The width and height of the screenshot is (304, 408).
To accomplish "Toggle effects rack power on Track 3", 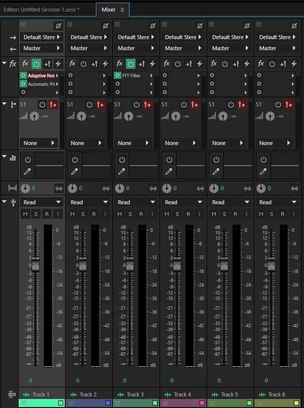I will (130, 64).
